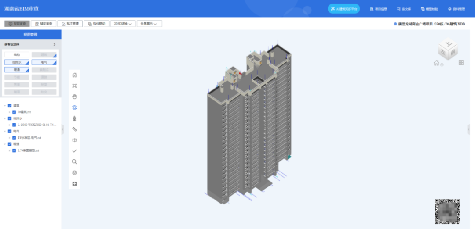This screenshot has width=475, height=229.
Task: Activate the pan hand tool
Action: pyautogui.click(x=74, y=97)
